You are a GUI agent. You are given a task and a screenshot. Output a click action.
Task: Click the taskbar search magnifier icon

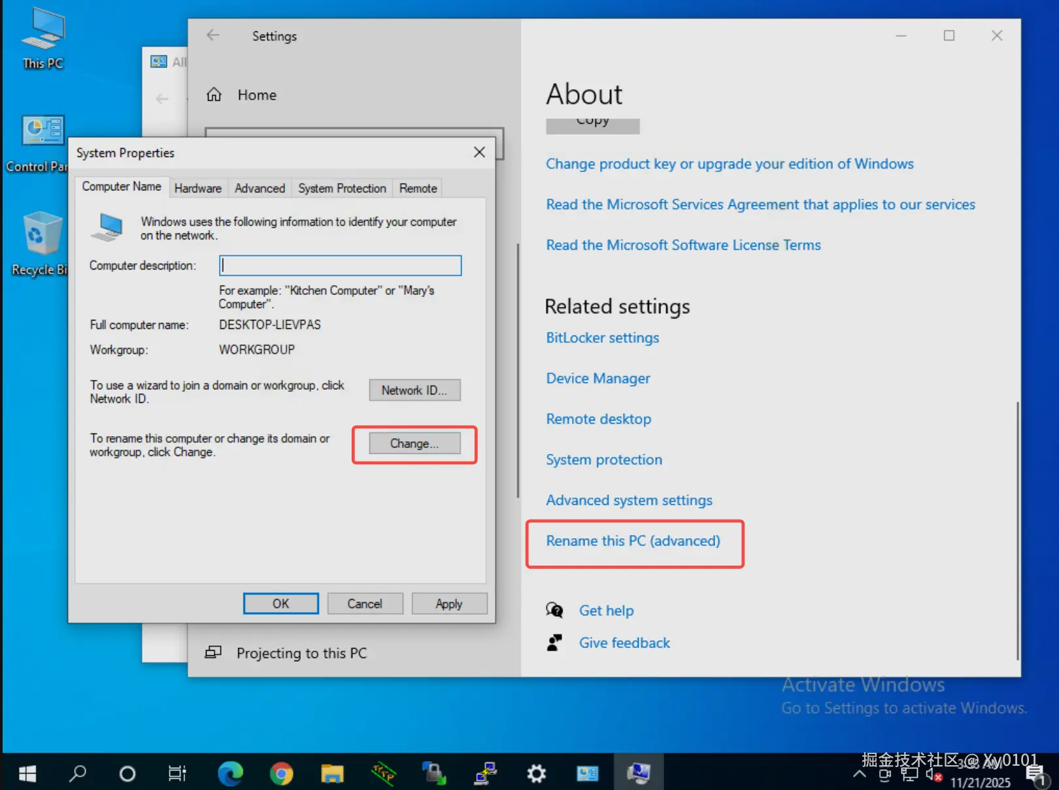coord(77,774)
